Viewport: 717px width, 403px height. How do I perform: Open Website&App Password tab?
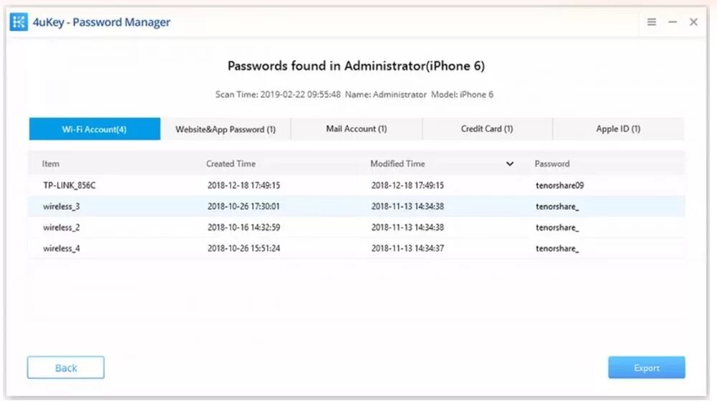tap(225, 130)
